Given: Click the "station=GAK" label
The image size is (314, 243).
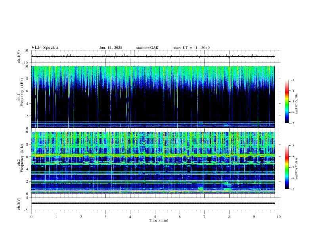Looking at the screenshot, I should pyautogui.click(x=147, y=48).
